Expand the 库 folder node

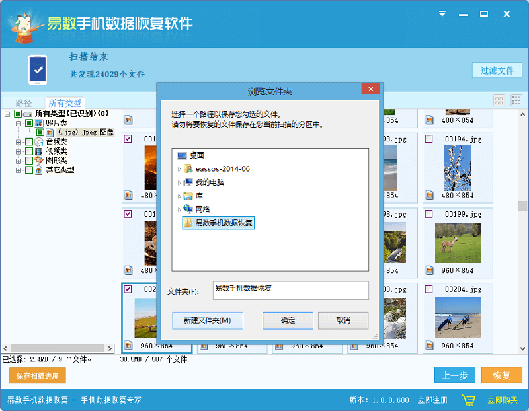pos(179,196)
